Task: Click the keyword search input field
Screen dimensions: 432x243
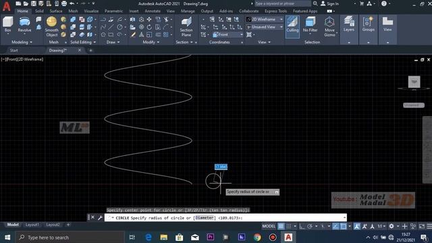Action: coord(282,3)
